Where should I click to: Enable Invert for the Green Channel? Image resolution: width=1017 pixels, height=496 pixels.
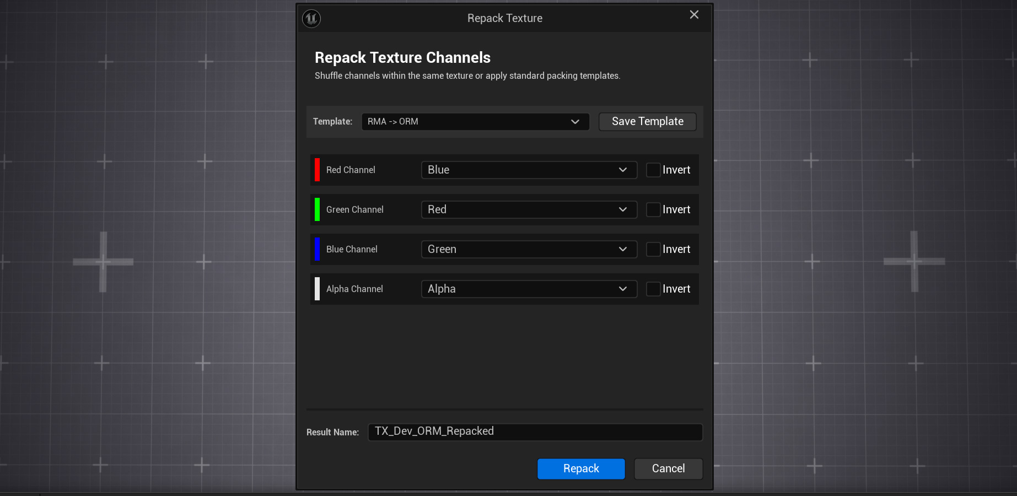653,209
